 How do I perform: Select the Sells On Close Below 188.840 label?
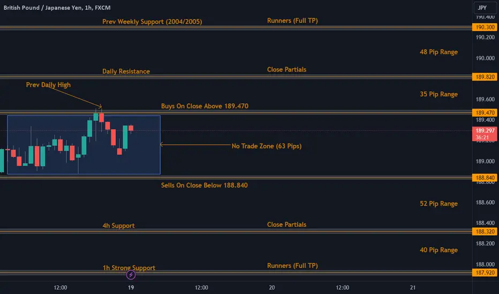pos(204,185)
